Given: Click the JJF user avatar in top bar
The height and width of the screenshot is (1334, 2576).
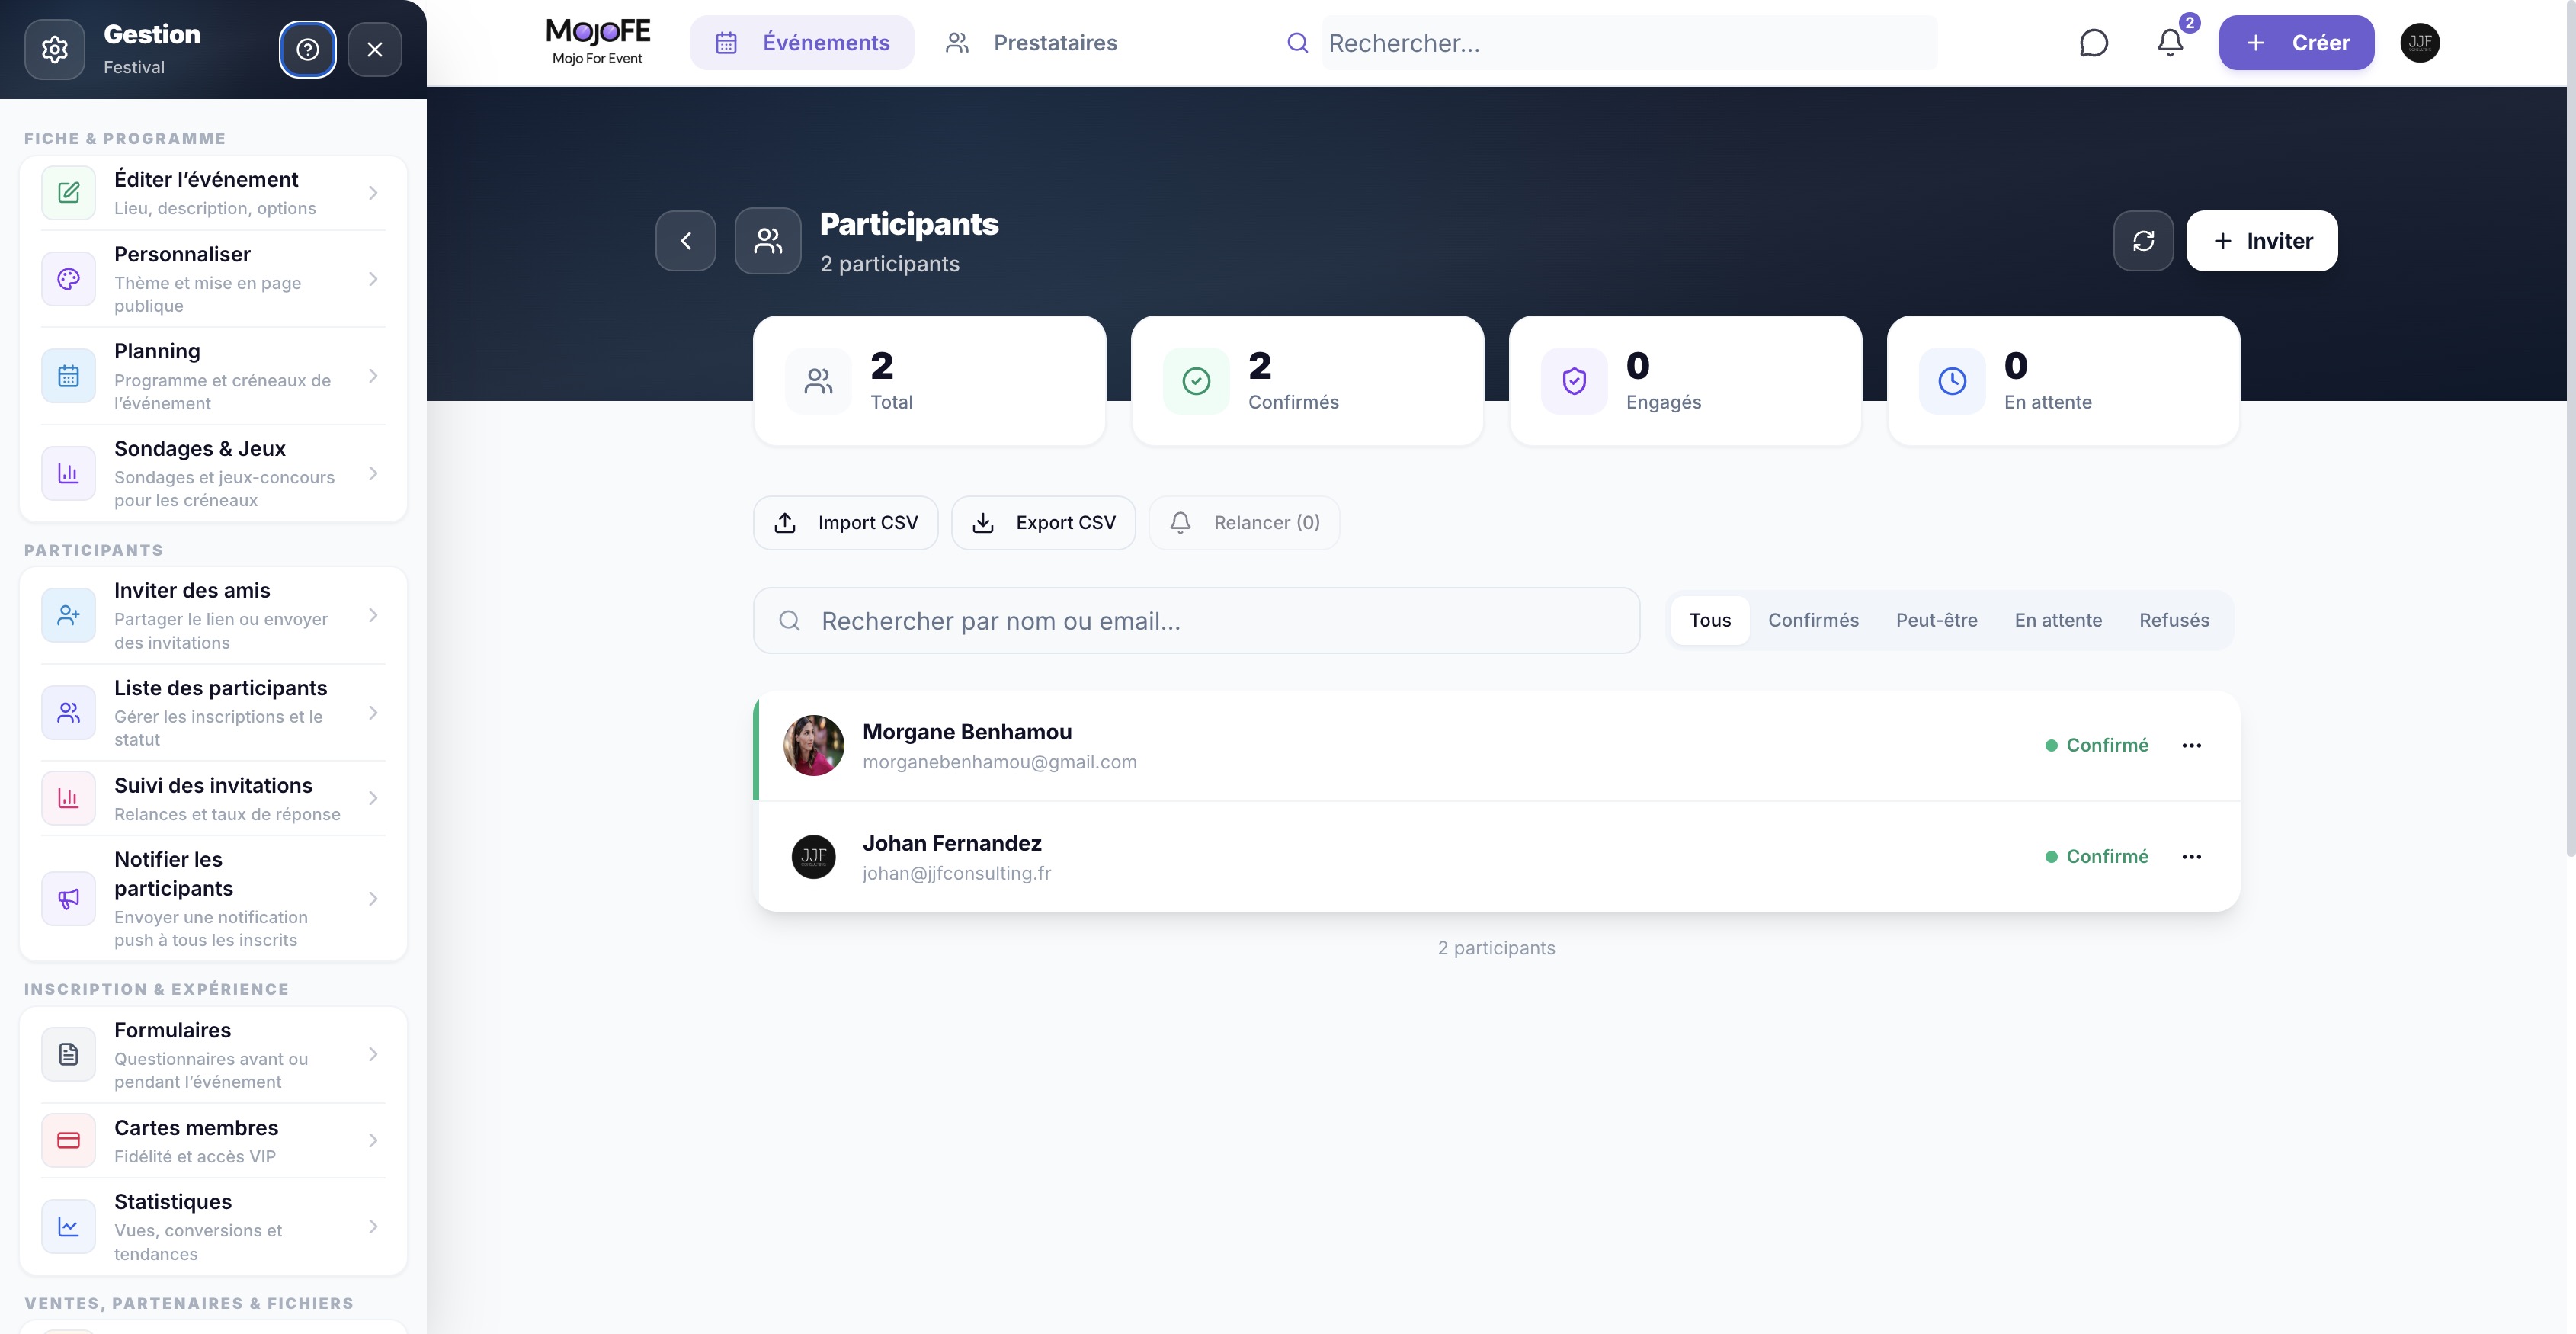Looking at the screenshot, I should 2420,43.
